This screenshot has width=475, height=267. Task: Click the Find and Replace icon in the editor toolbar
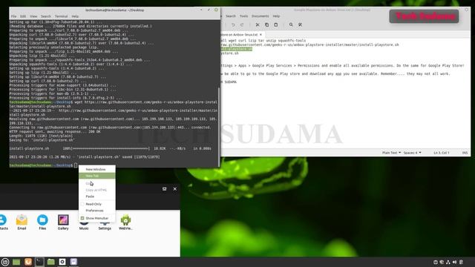tap(300, 24)
